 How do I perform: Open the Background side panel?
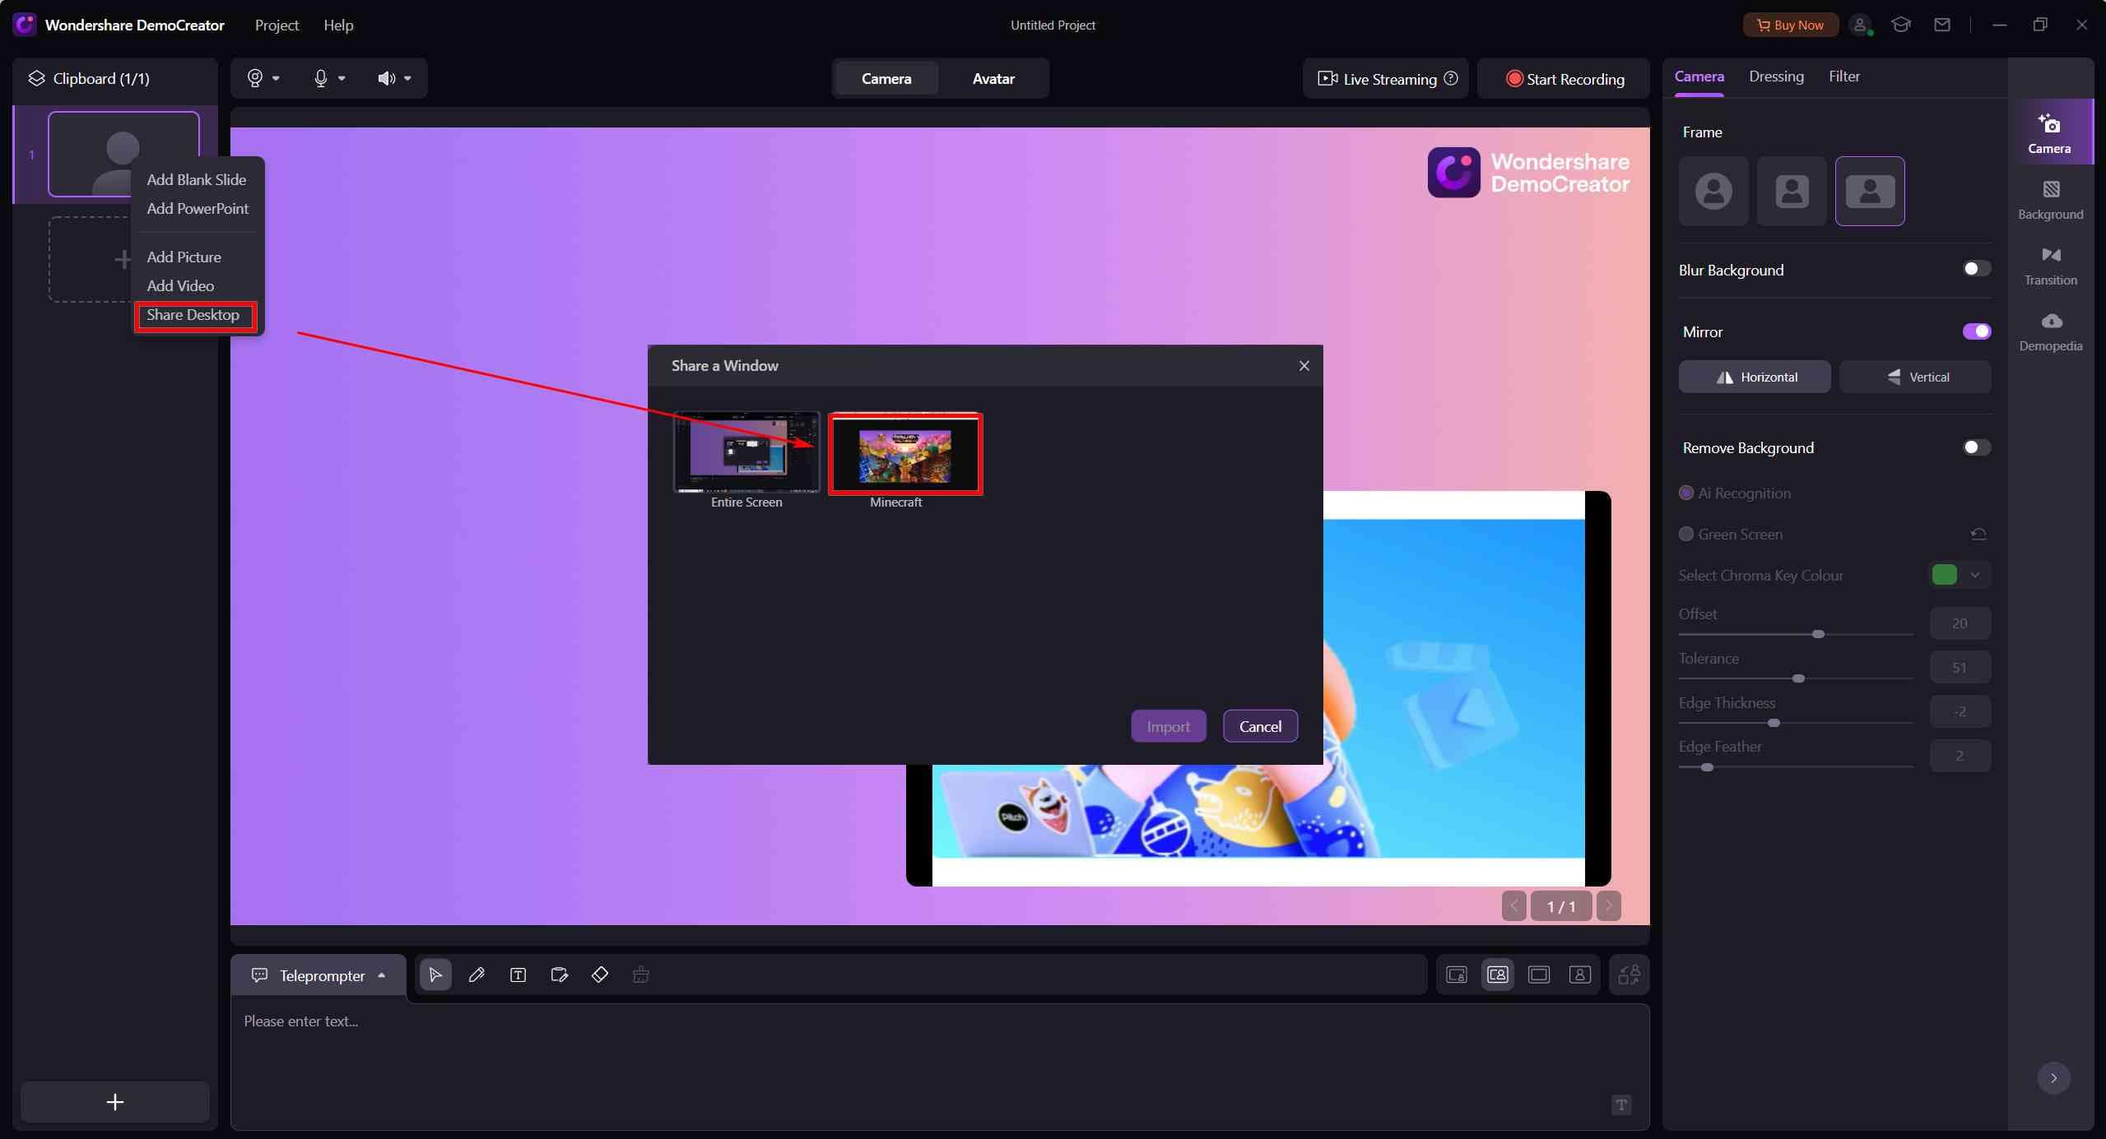(2050, 200)
